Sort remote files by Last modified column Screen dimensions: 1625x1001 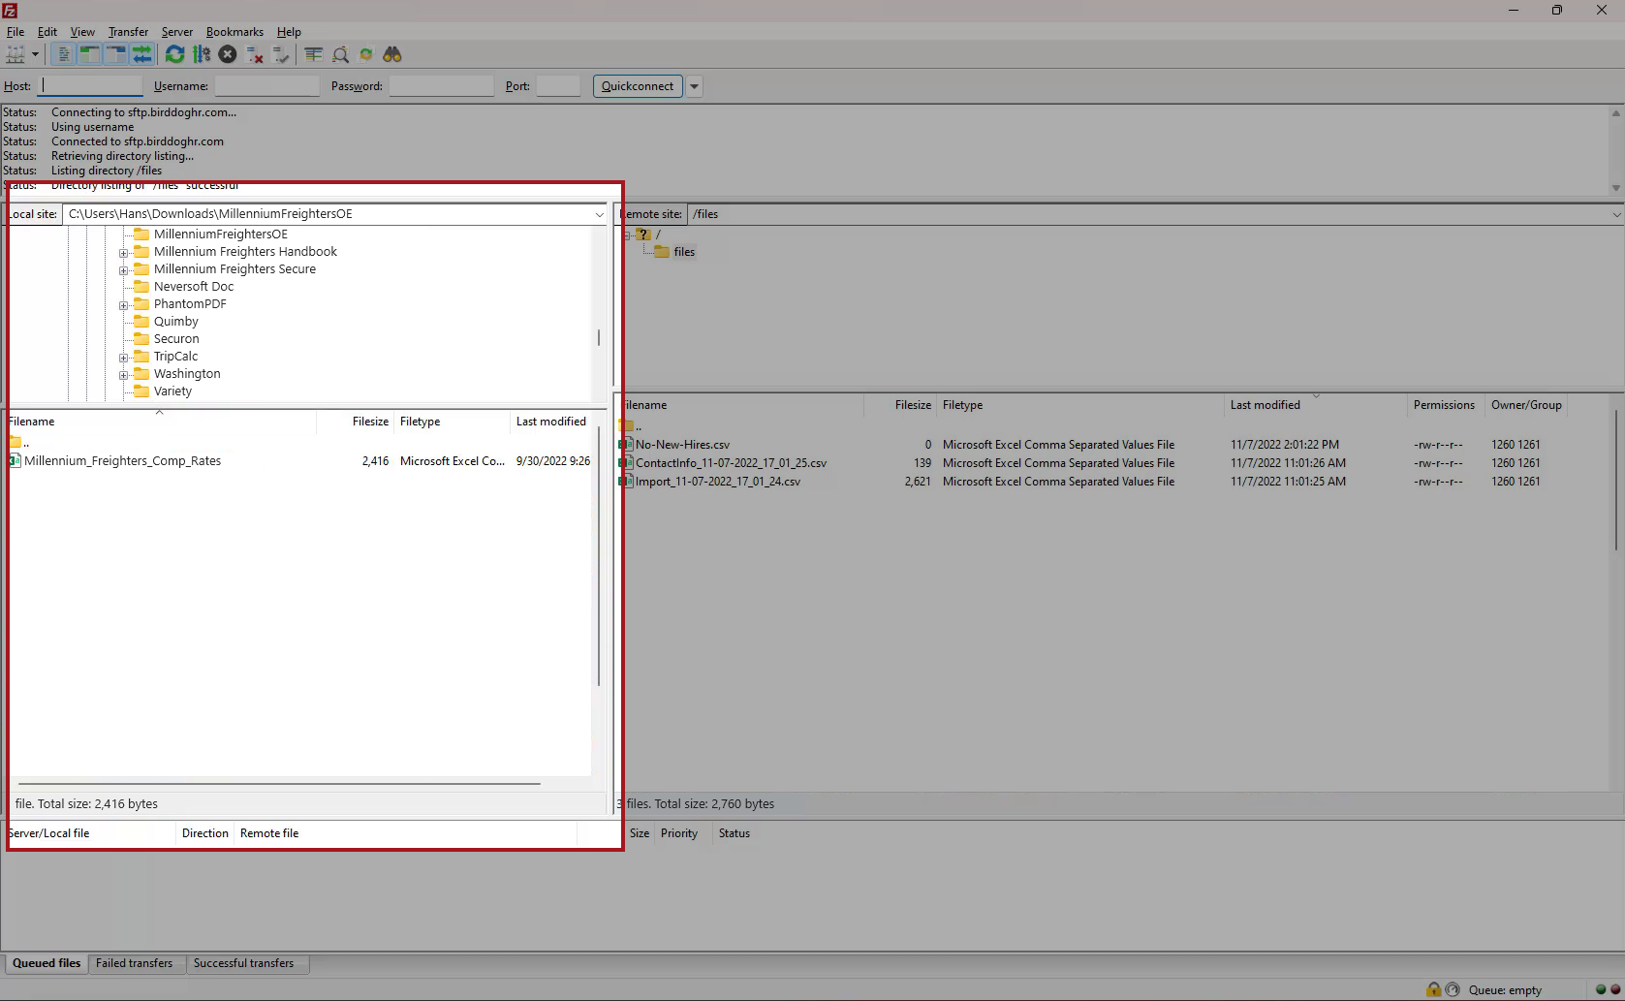1316,405
